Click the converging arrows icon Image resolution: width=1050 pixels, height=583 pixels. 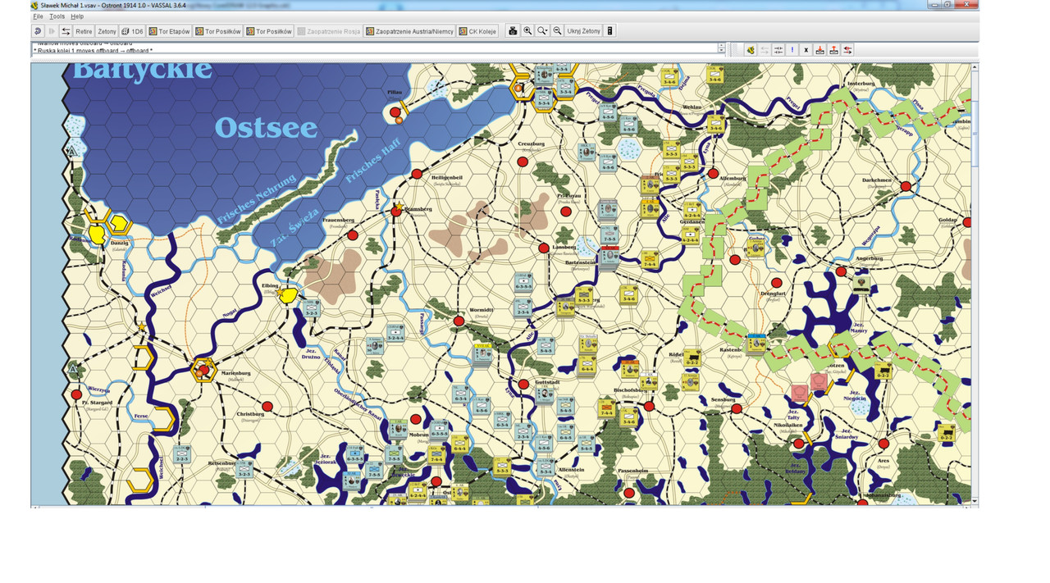(778, 50)
